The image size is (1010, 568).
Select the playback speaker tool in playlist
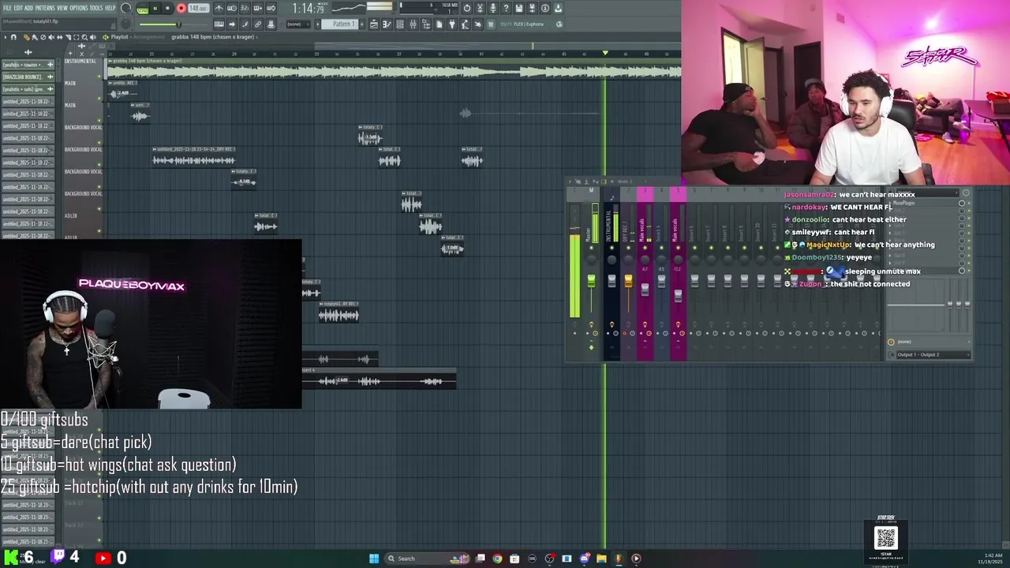coord(92,37)
